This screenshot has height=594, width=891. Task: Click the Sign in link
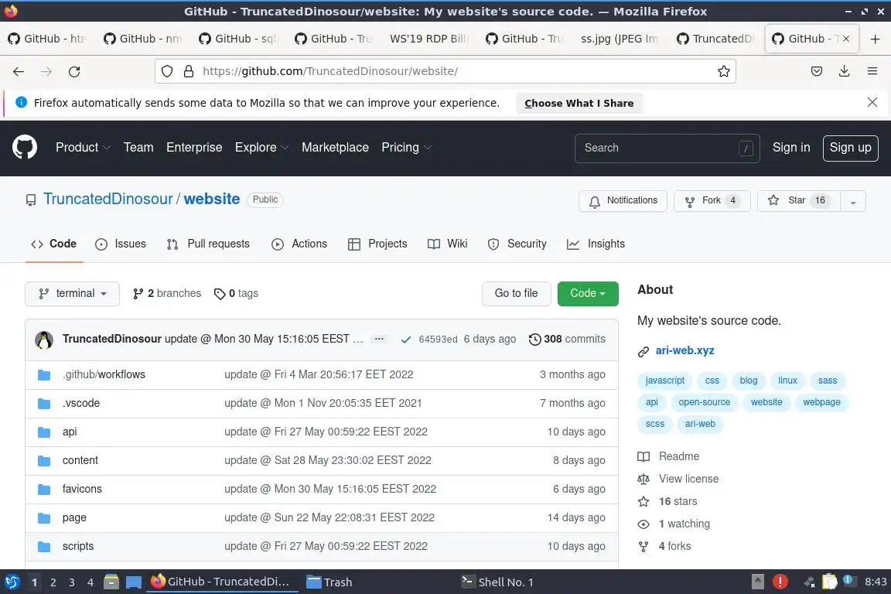(x=791, y=147)
